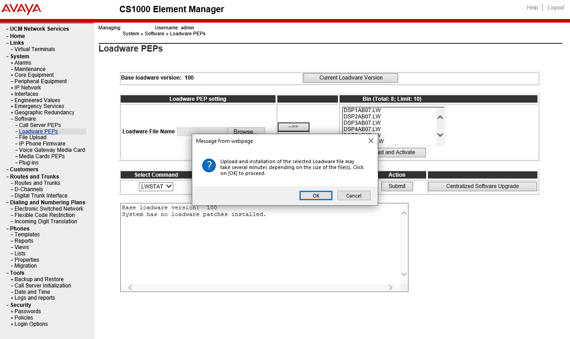Image resolution: width=570 pixels, height=339 pixels.
Task: Open Media Cards PEPs page
Action: coord(42,156)
